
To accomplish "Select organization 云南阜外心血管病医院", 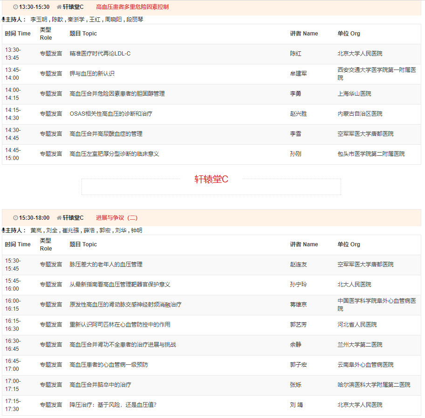I will coord(365,365).
